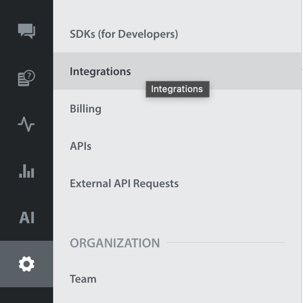
Task: Go to the Billing settings page
Action: pyautogui.click(x=86, y=109)
